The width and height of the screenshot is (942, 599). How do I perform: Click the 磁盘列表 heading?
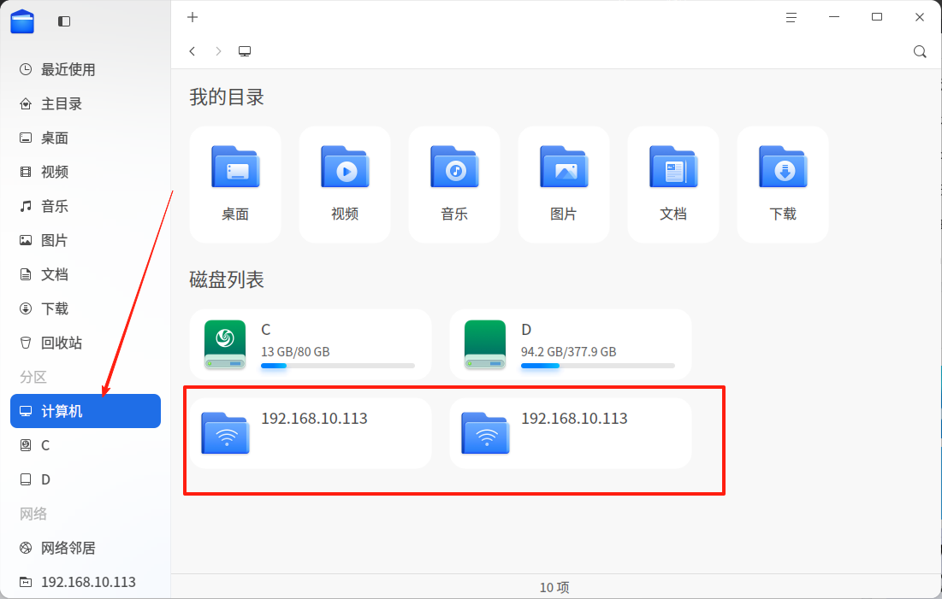pyautogui.click(x=227, y=279)
